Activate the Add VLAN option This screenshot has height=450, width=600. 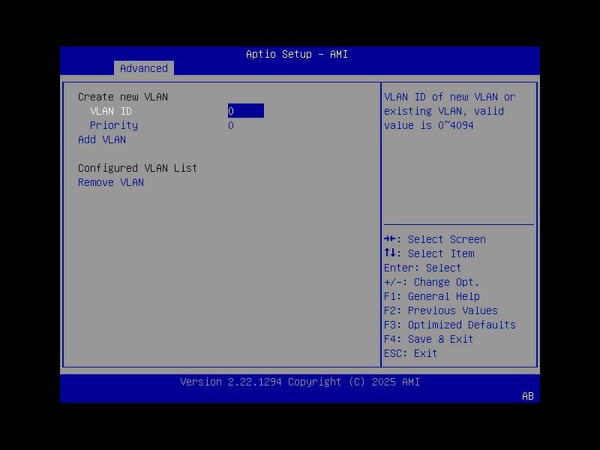click(x=102, y=139)
